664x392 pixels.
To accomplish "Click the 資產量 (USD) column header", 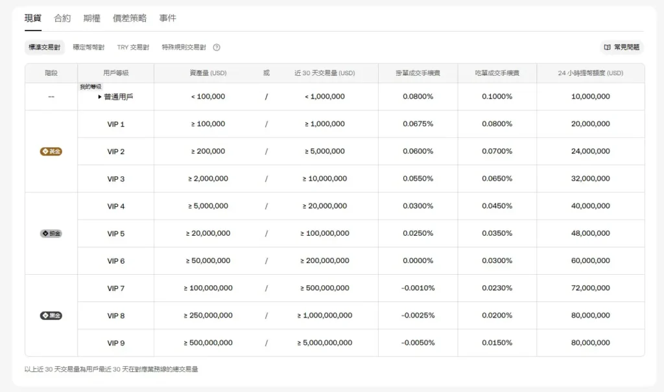I will click(208, 73).
